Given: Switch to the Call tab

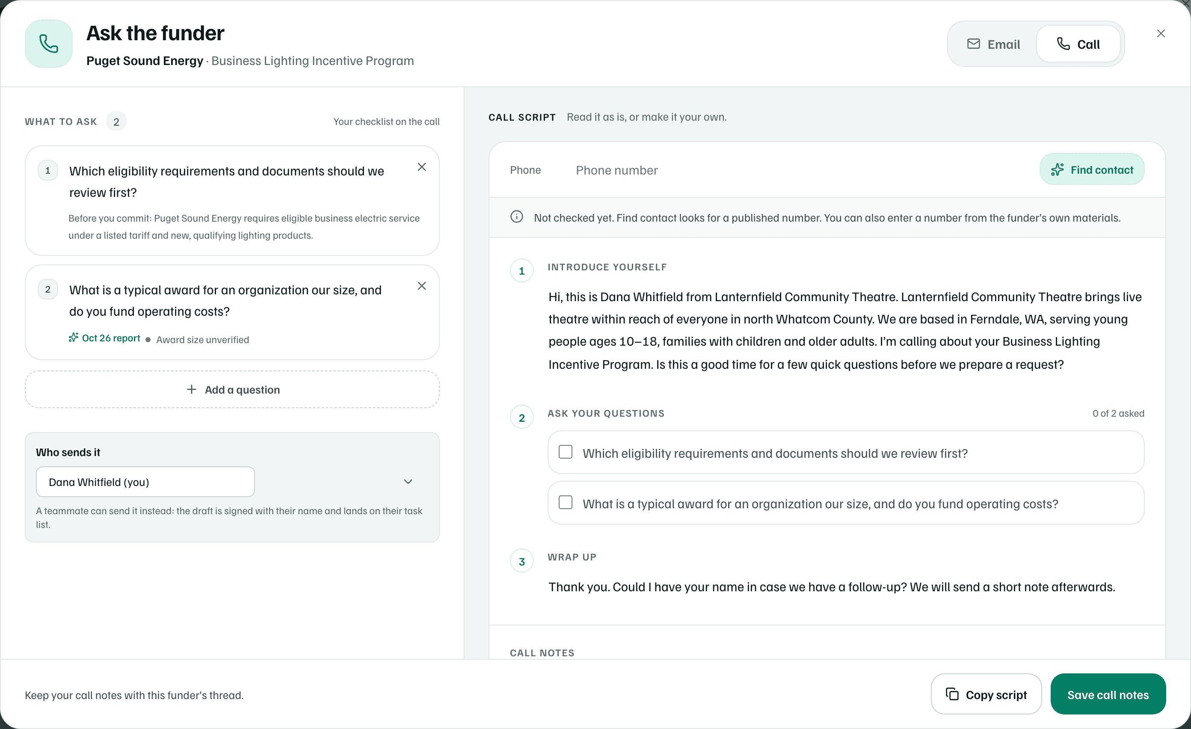Looking at the screenshot, I should coord(1078,44).
